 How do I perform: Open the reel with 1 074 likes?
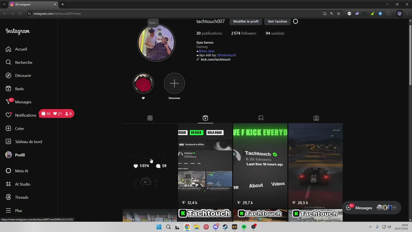pyautogui.click(x=150, y=166)
